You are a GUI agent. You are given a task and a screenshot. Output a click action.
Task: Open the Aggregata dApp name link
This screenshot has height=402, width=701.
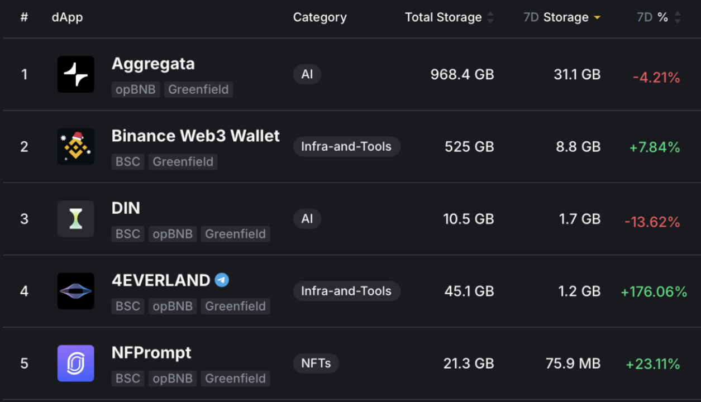153,64
